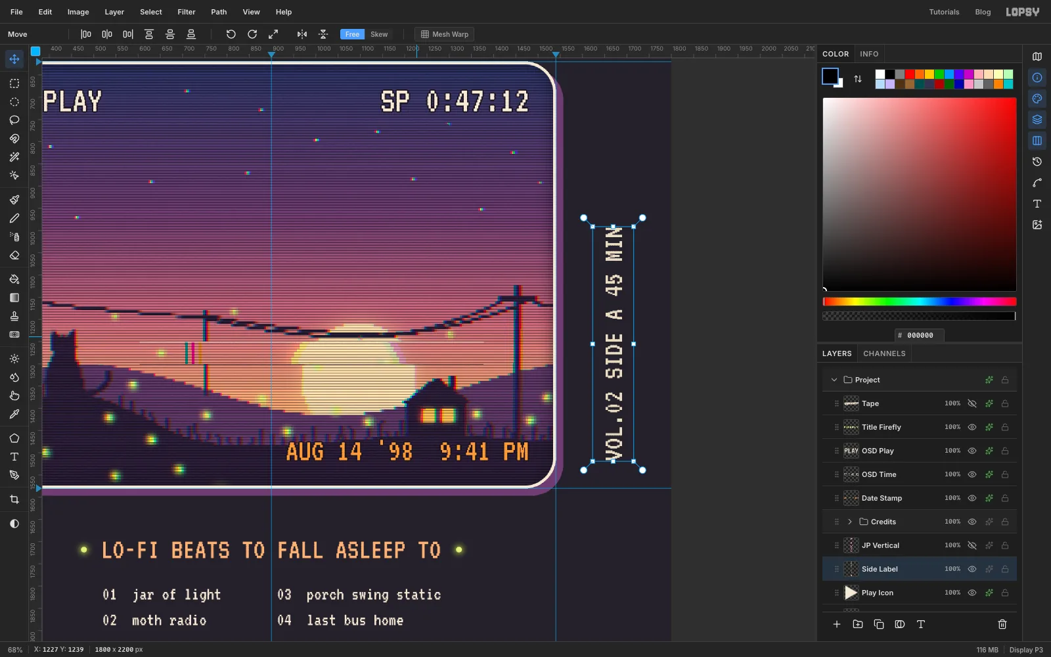Select the OSD Time layer thumbnail

[x=851, y=474]
